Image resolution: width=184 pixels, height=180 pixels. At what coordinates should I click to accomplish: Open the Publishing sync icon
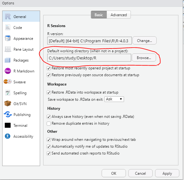(x=8, y=114)
